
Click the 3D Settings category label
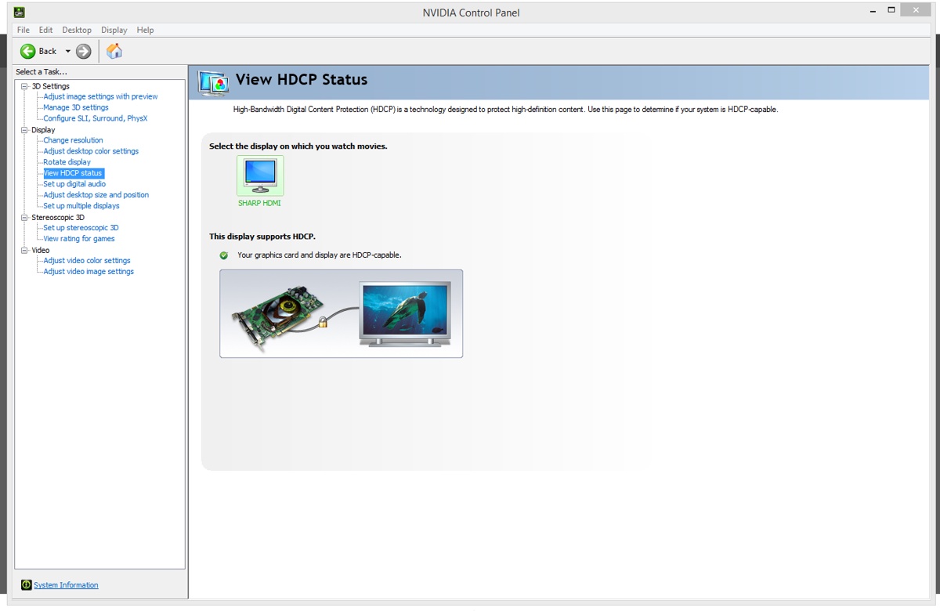pos(50,86)
